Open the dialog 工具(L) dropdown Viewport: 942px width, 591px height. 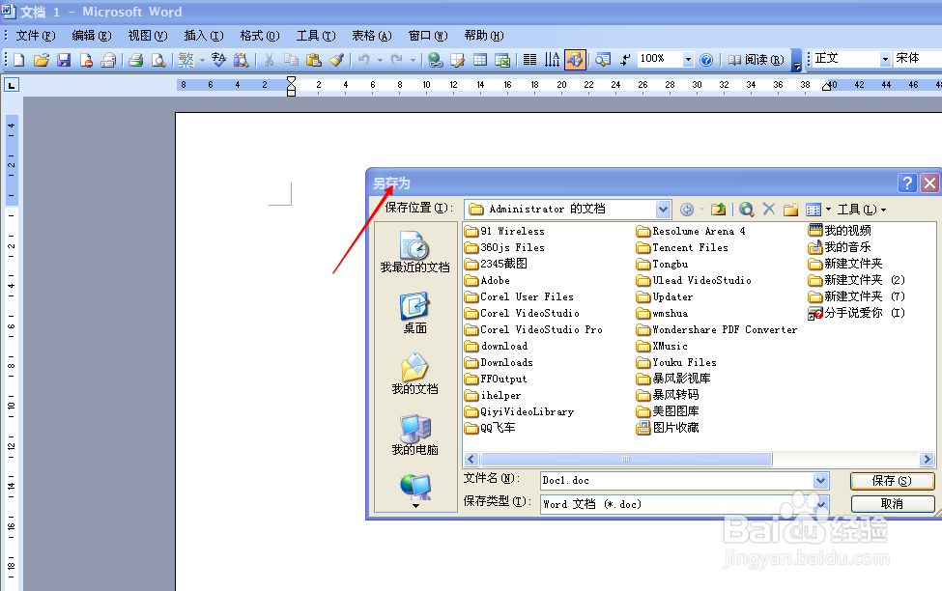click(x=862, y=209)
